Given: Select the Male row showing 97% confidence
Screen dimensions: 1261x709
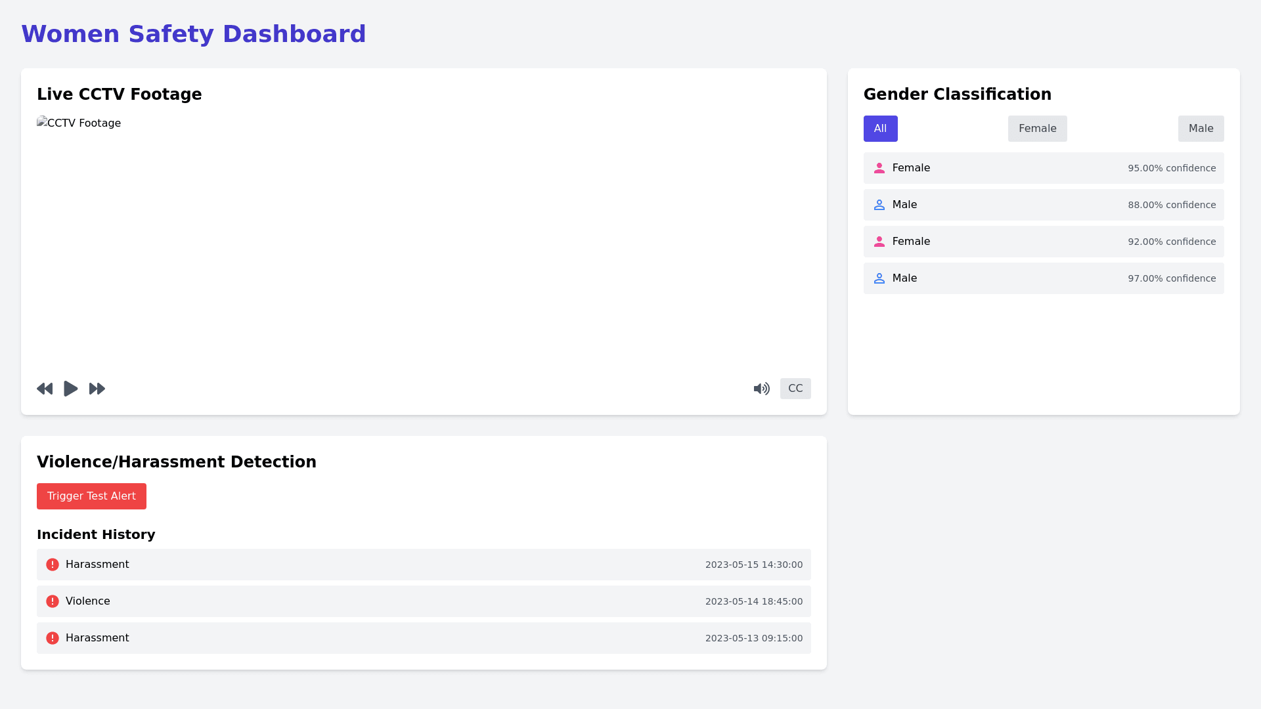Looking at the screenshot, I should [x=1043, y=278].
